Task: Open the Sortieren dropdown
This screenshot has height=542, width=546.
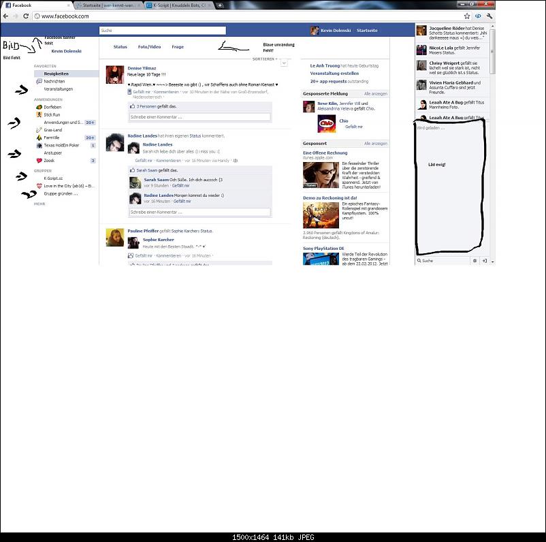Action: pyautogui.click(x=265, y=59)
